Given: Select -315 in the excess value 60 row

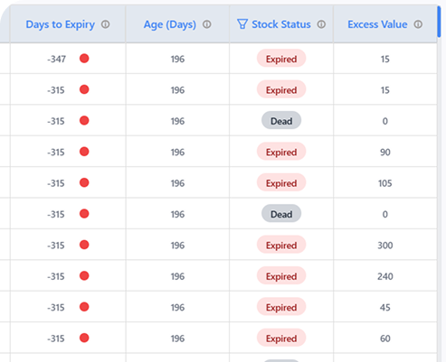Looking at the screenshot, I should (56, 339).
